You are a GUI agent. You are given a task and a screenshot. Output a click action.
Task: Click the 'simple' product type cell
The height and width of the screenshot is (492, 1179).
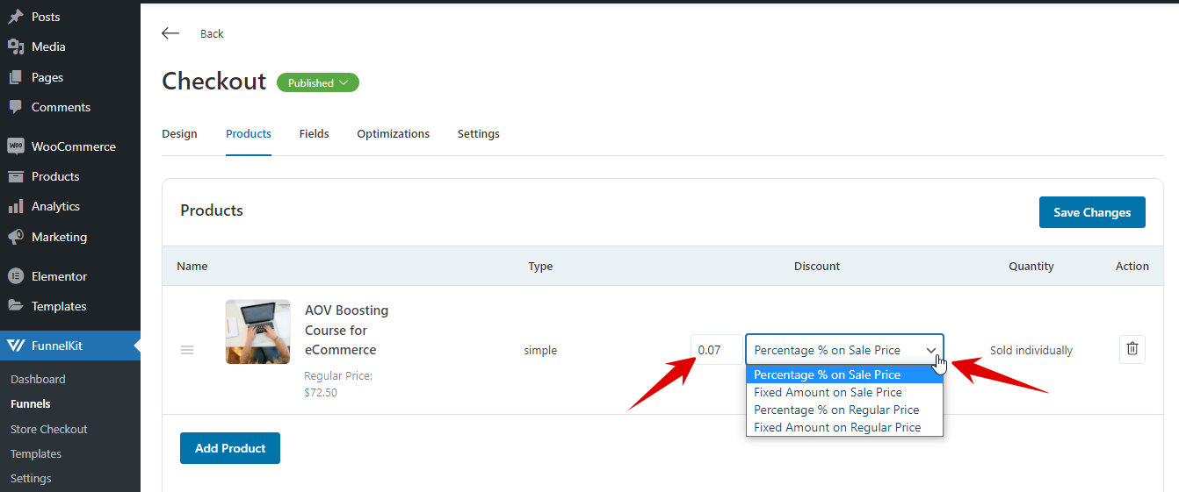point(540,350)
